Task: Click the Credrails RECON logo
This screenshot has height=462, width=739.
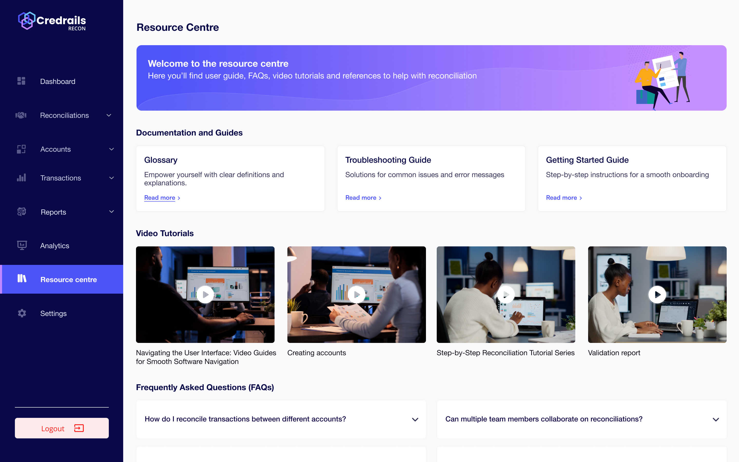Action: click(52, 21)
